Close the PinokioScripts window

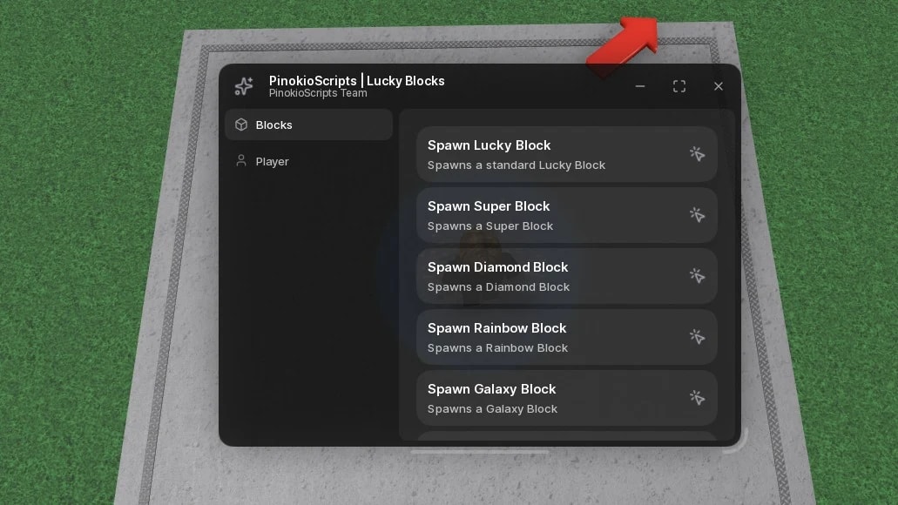pos(719,86)
